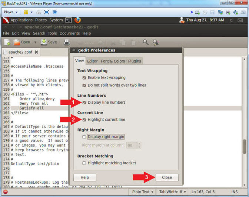This screenshot has height=197, width=249.
Task: Launch the Terminal from the panel
Action: point(69,20)
